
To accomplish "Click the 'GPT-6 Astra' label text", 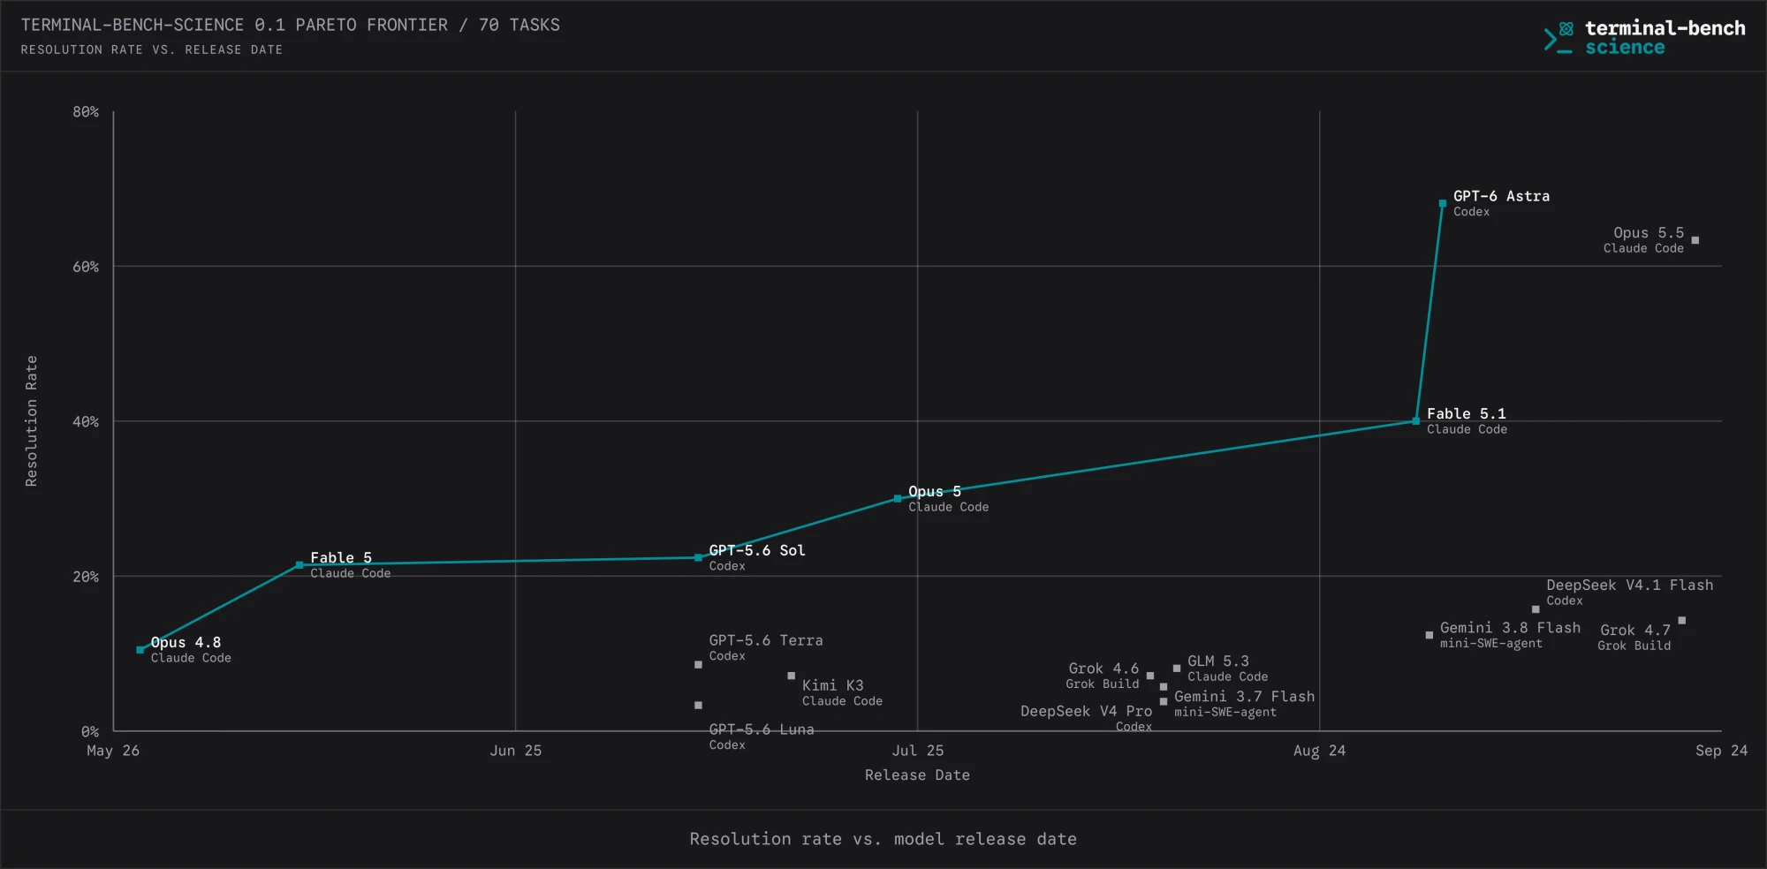I will tap(1501, 196).
